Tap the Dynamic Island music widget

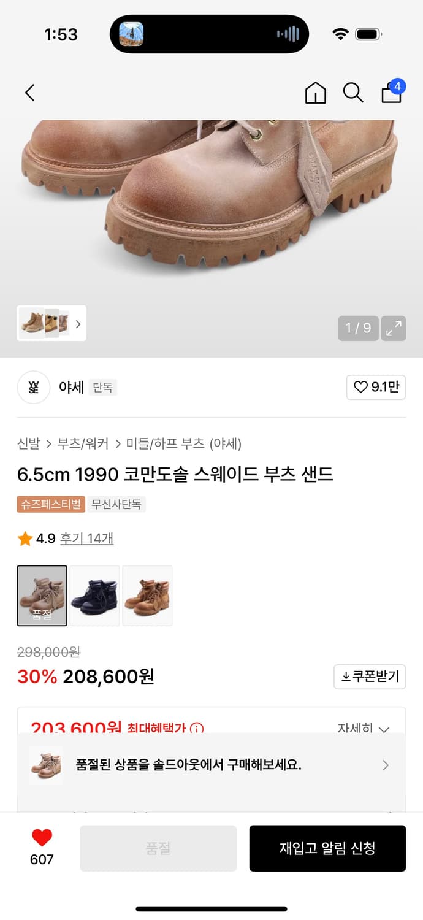pos(209,34)
